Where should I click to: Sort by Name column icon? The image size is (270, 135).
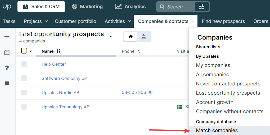click(x=58, y=51)
